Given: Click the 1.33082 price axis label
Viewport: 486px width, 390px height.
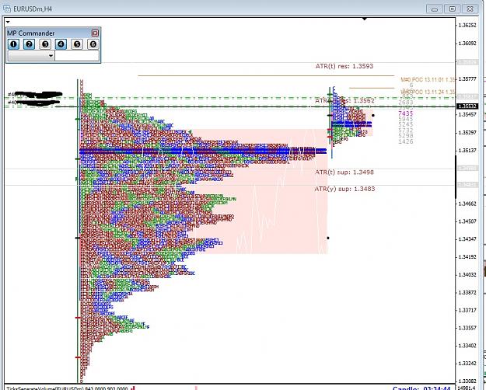Looking at the screenshot, I should pos(467,381).
